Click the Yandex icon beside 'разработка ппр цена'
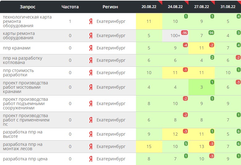The height and width of the screenshot is (165, 241). tap(91, 159)
